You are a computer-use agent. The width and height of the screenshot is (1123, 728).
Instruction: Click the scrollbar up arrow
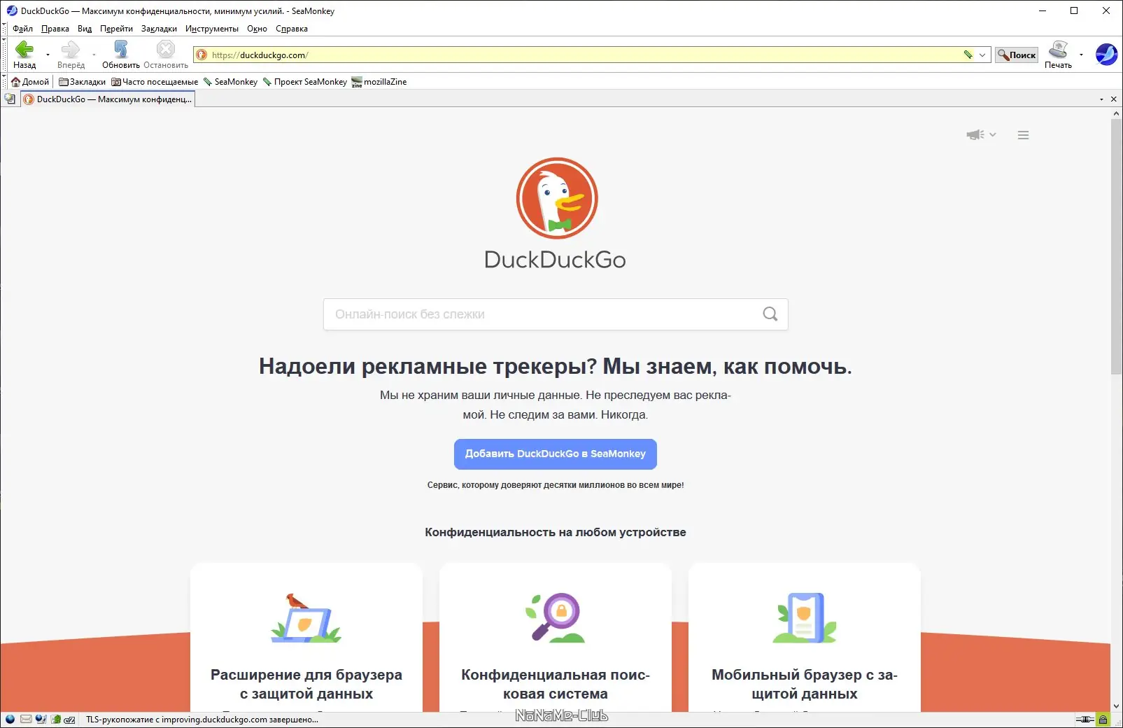1116,113
